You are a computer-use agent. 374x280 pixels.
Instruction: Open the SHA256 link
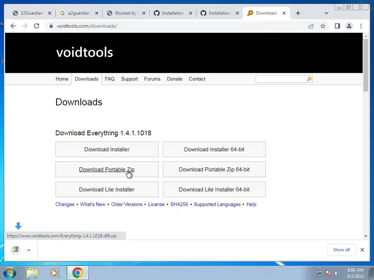179,204
